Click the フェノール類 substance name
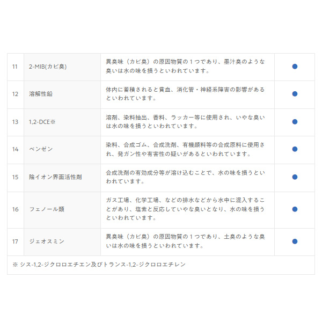 (46, 209)
